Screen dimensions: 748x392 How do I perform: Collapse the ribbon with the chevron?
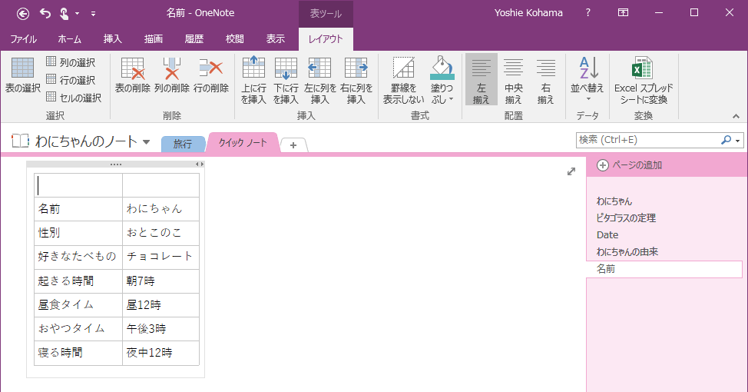[x=736, y=116]
